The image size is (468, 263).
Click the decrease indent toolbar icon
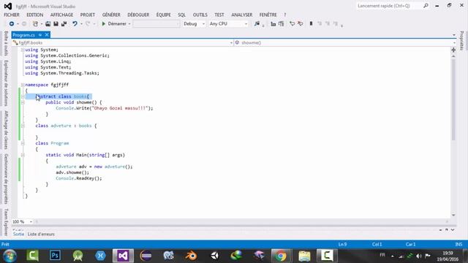pyautogui.click(x=273, y=23)
